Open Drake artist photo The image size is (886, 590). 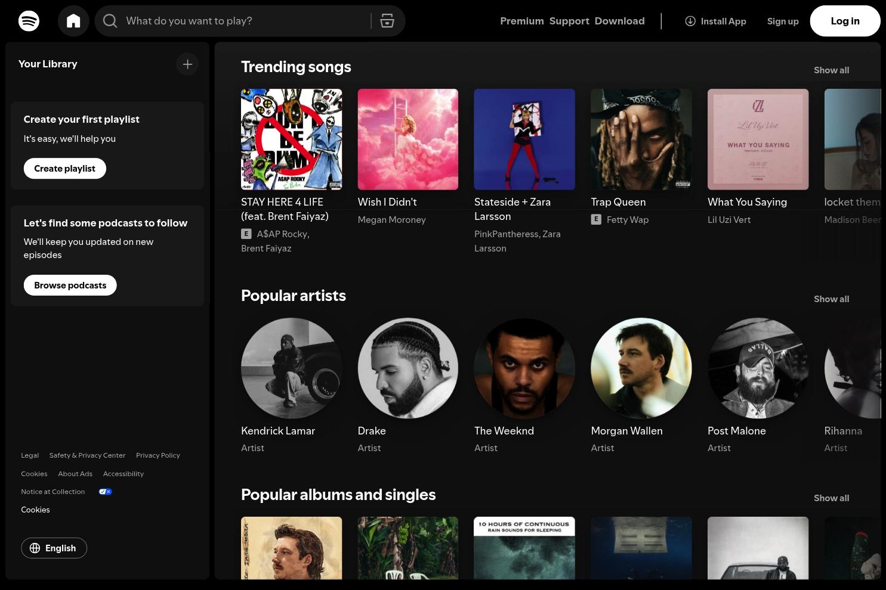(408, 368)
